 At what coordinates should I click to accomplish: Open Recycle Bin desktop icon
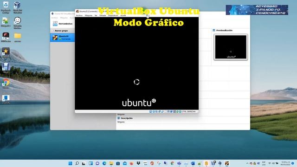pyautogui.click(x=6, y=7)
